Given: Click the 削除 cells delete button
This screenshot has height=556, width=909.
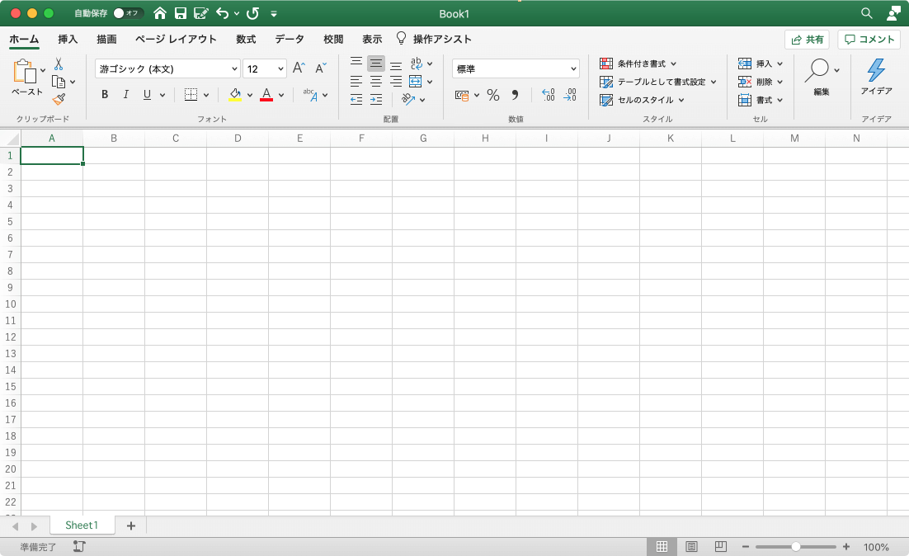Looking at the screenshot, I should (761, 82).
